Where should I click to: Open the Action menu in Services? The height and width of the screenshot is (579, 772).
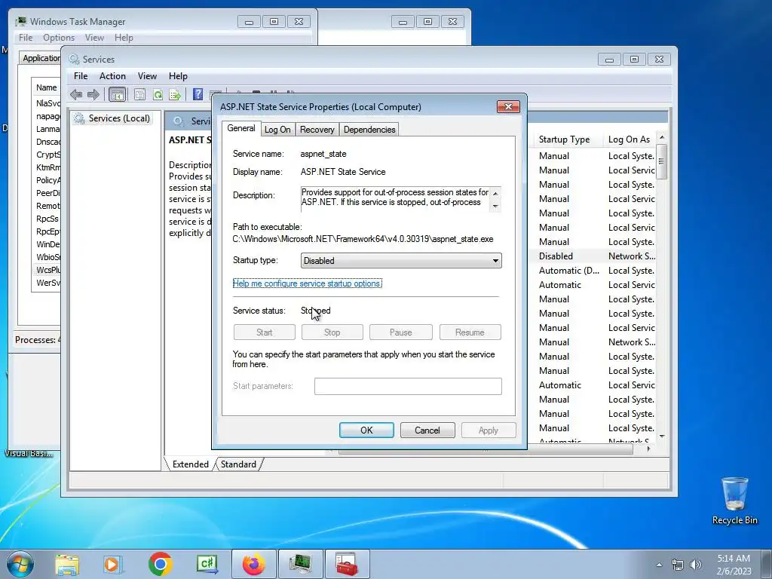click(x=112, y=76)
